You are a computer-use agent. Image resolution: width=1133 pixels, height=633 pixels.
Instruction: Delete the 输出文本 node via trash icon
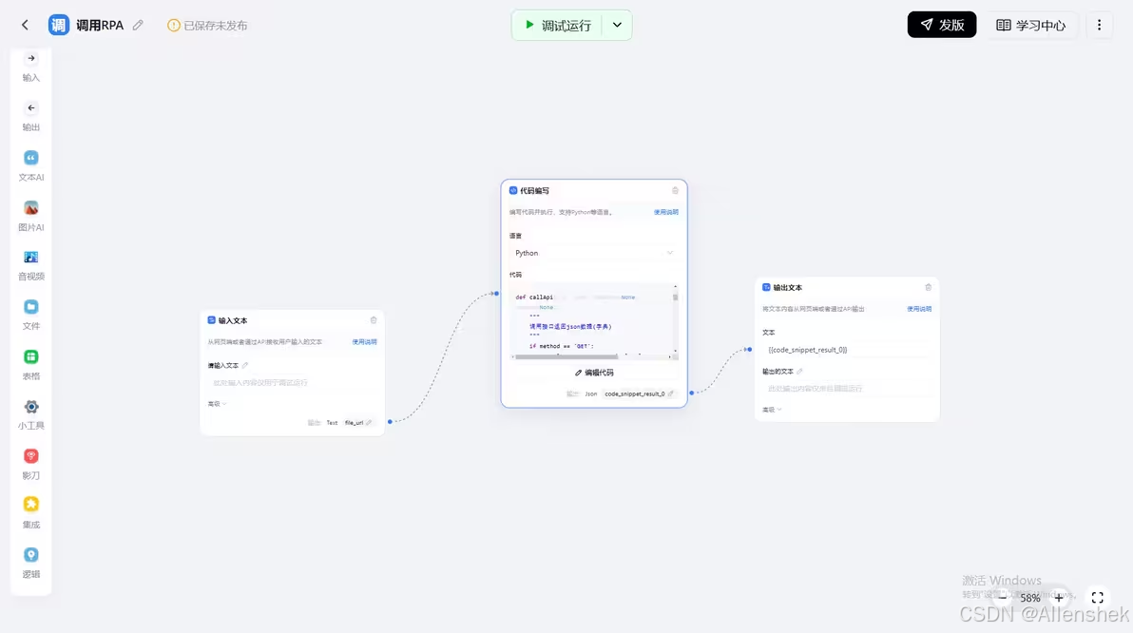[x=929, y=288]
